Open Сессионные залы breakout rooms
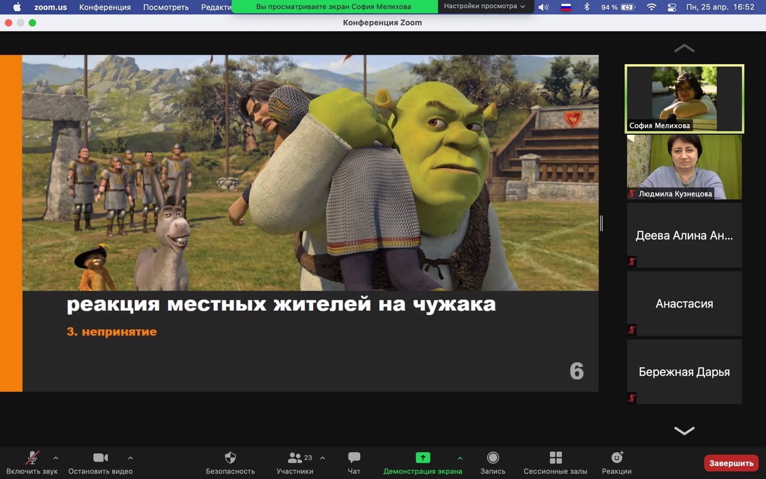 click(555, 463)
